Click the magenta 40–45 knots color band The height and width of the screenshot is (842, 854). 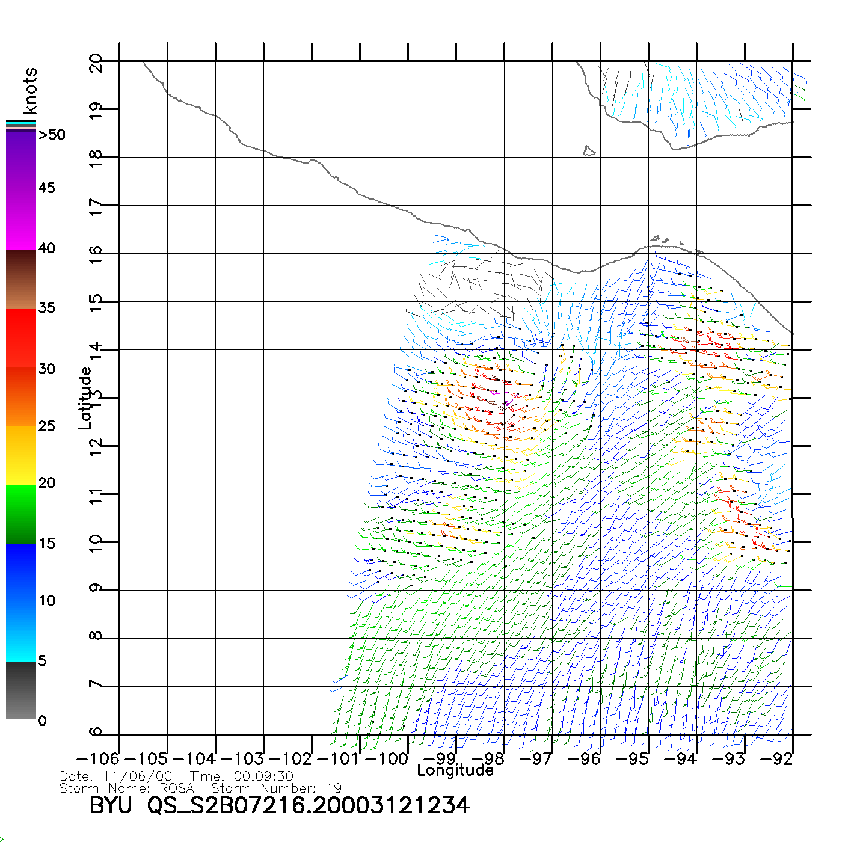click(x=21, y=220)
